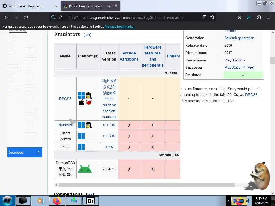This screenshot has height=206, width=275.
Task: Open the PlayStation 4 (Pro) successor link
Action: (x=239, y=67)
